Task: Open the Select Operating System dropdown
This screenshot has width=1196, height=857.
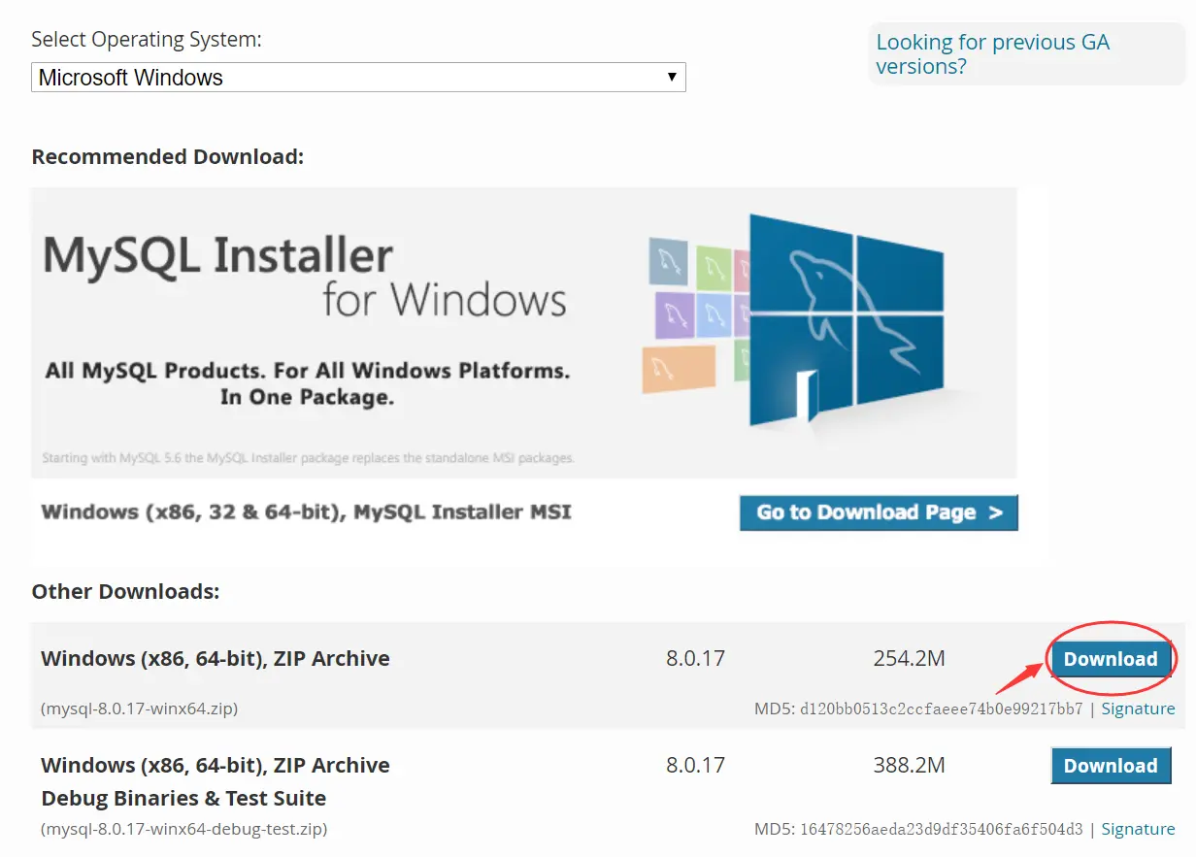Action: pyautogui.click(x=358, y=78)
